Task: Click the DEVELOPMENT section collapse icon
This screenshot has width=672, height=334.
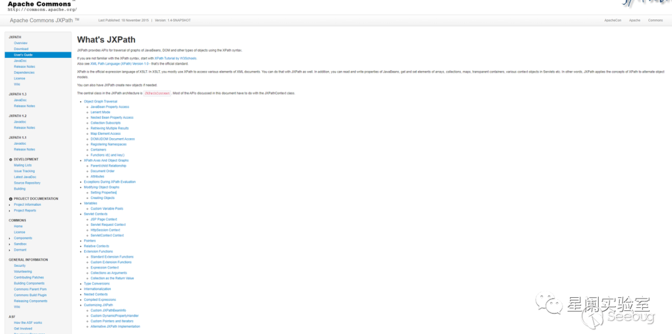Action: pos(11,159)
